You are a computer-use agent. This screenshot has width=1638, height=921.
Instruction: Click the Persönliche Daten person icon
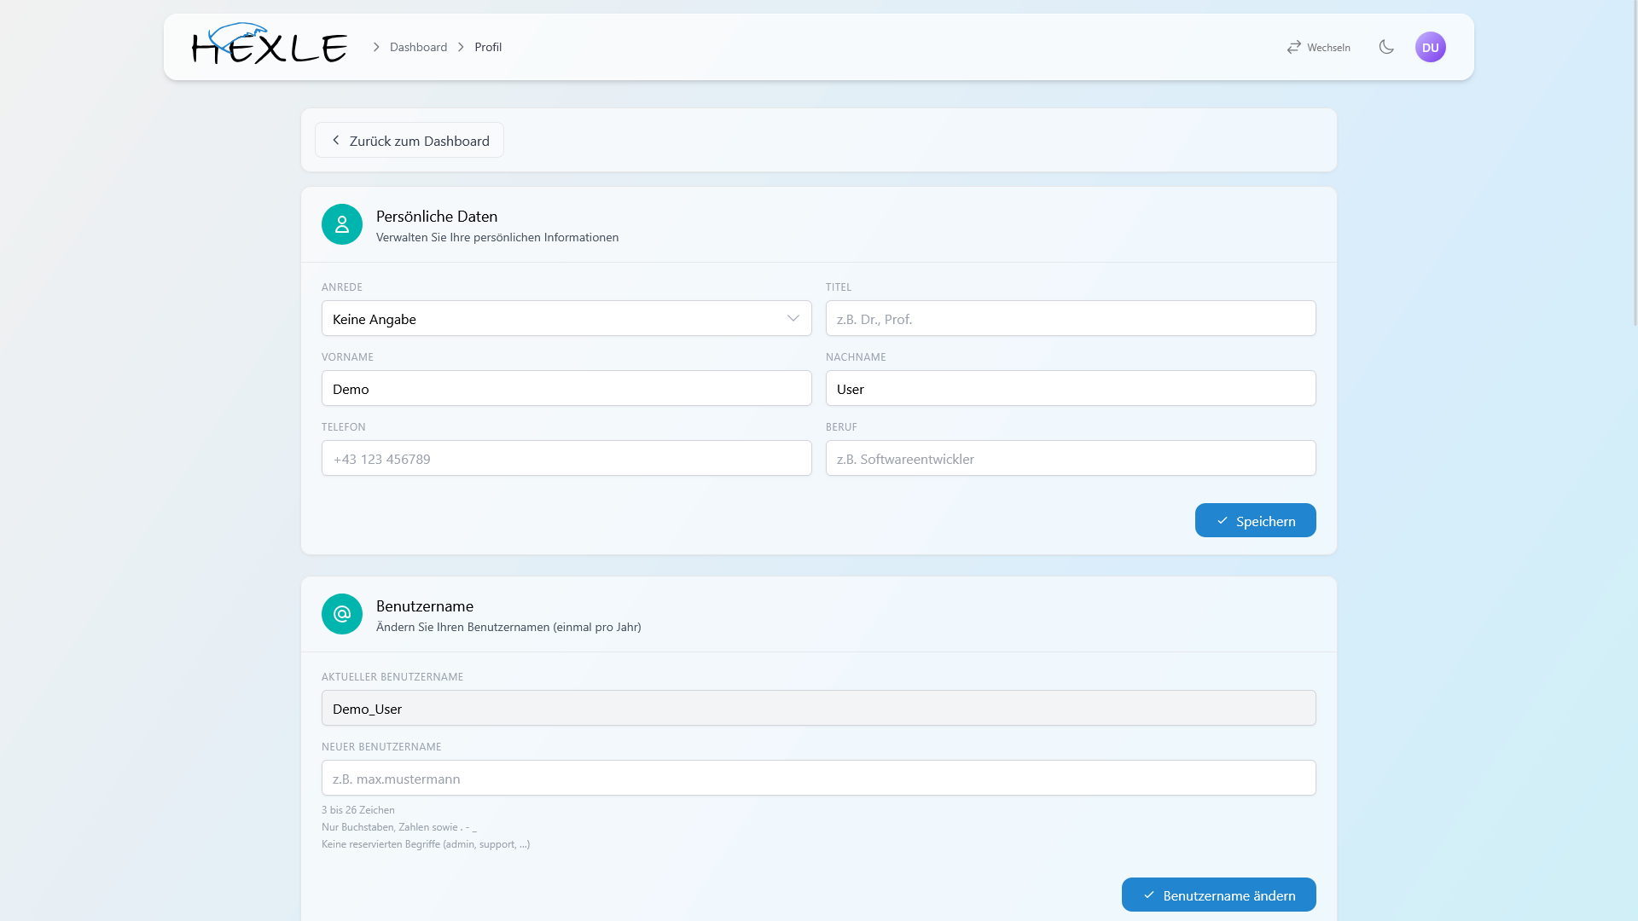(x=342, y=224)
